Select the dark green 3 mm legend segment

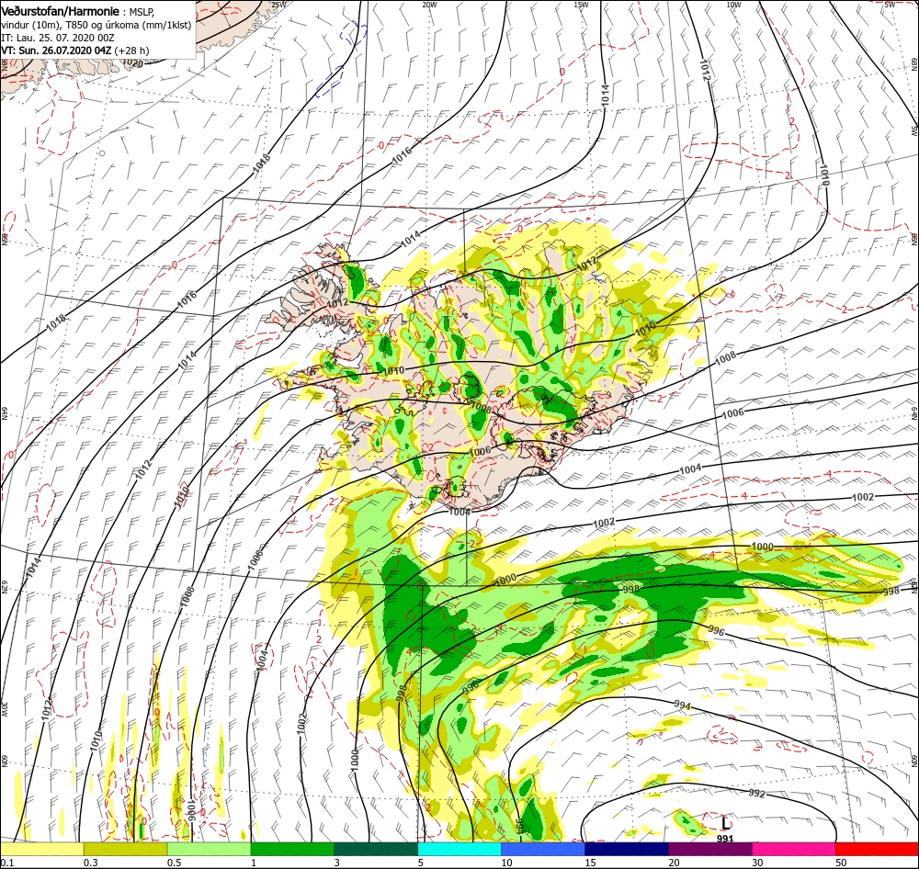[x=376, y=849]
